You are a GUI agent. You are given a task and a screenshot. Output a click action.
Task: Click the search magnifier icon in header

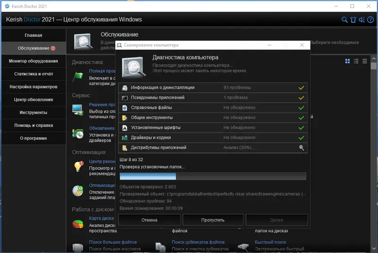pos(344,20)
